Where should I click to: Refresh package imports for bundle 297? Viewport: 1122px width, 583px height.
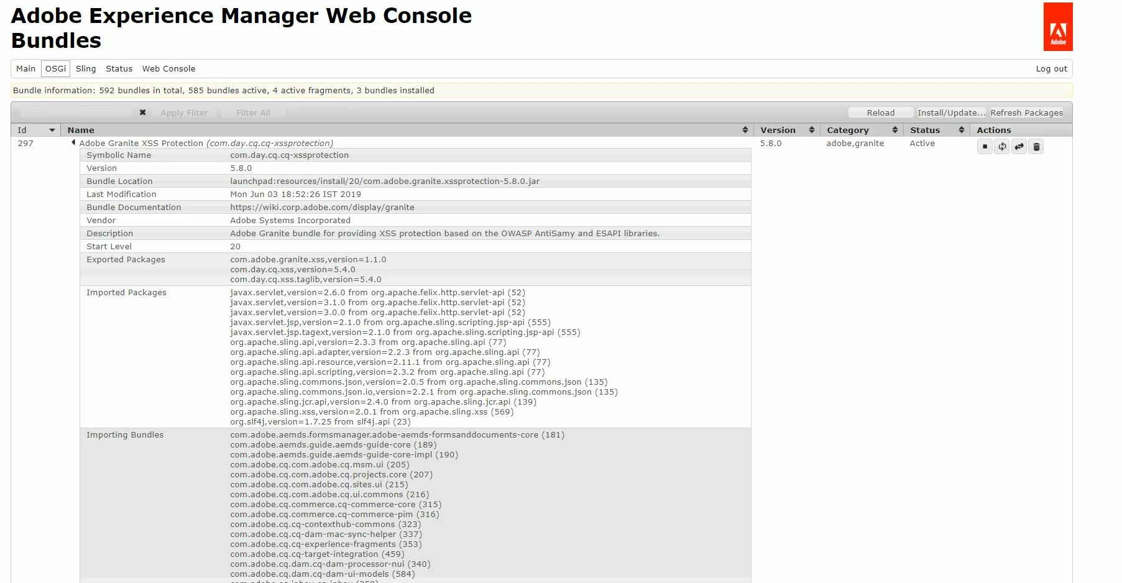[1002, 147]
